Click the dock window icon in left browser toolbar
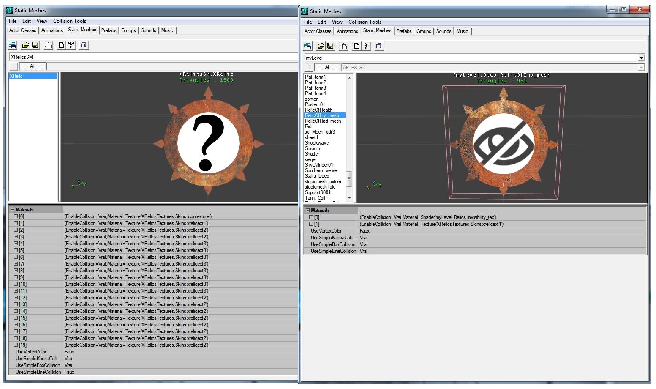 click(13, 45)
